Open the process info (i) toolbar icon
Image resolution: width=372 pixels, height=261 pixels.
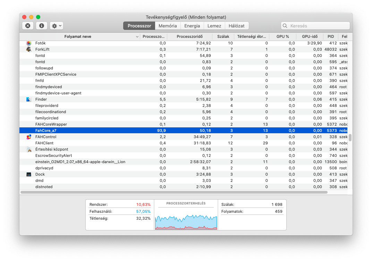point(42,26)
